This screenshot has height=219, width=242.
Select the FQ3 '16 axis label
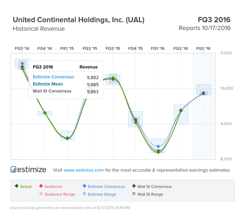[203, 48]
